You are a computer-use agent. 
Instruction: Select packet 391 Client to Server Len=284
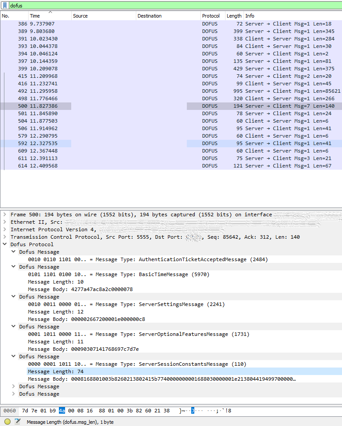[x=171, y=39]
